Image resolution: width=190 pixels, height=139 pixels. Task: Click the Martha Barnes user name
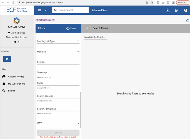tap(18, 33)
